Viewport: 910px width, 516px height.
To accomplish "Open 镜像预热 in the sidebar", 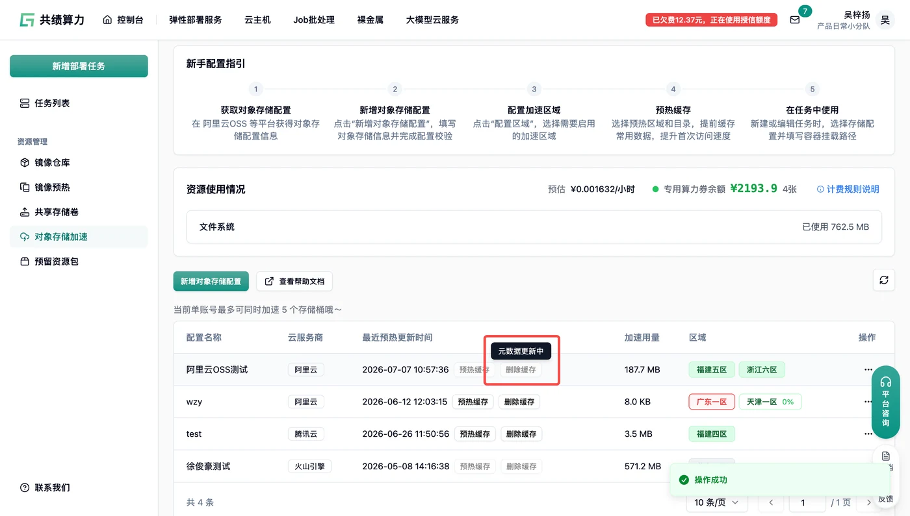I will click(x=79, y=187).
